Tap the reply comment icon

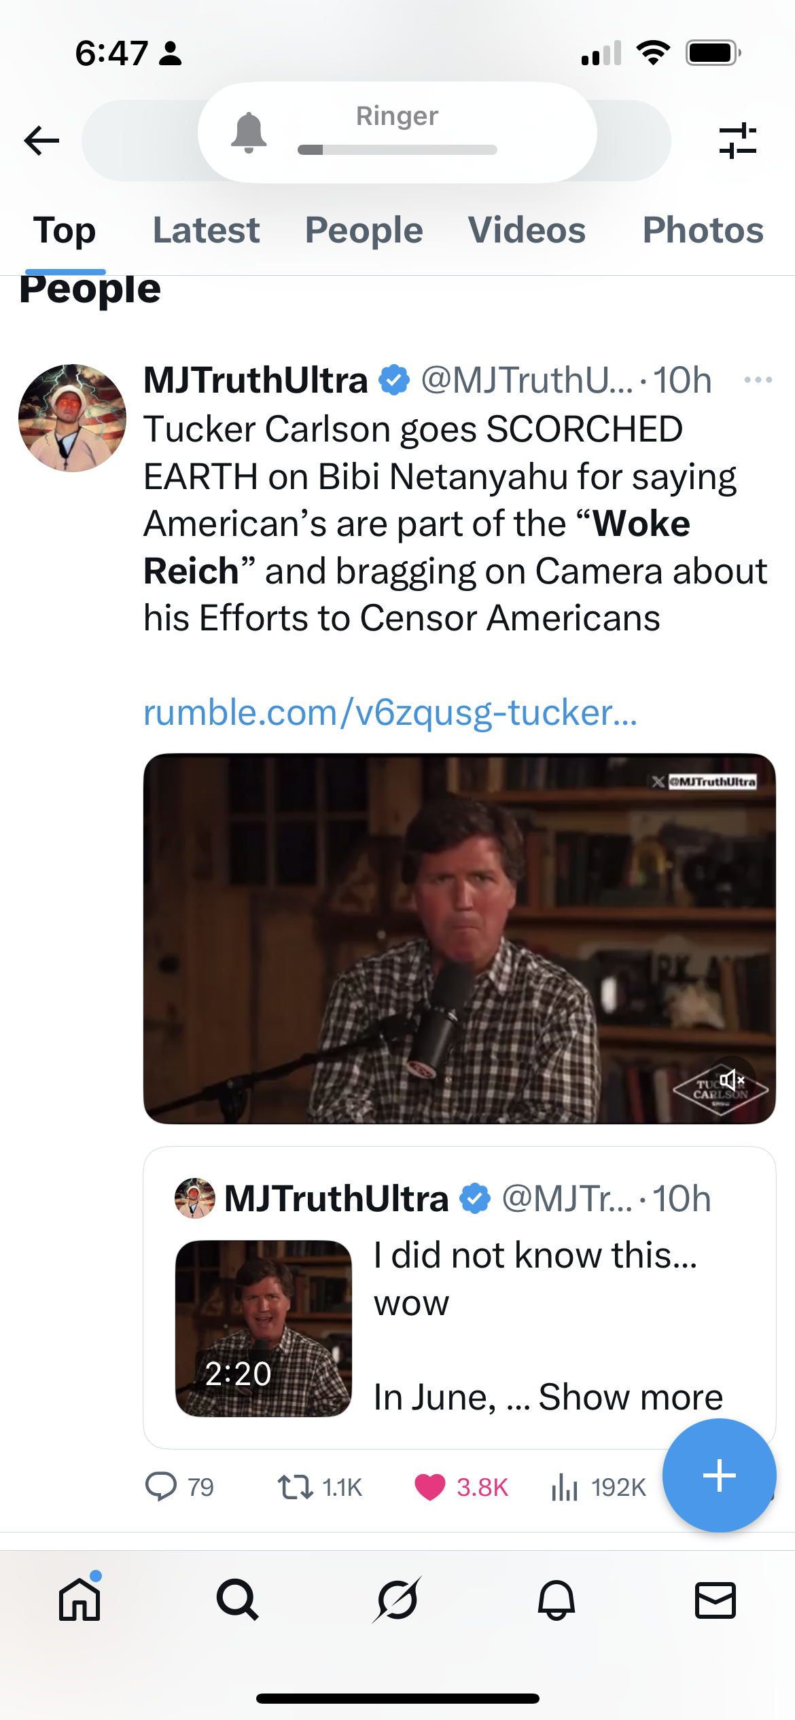pyautogui.click(x=161, y=1486)
